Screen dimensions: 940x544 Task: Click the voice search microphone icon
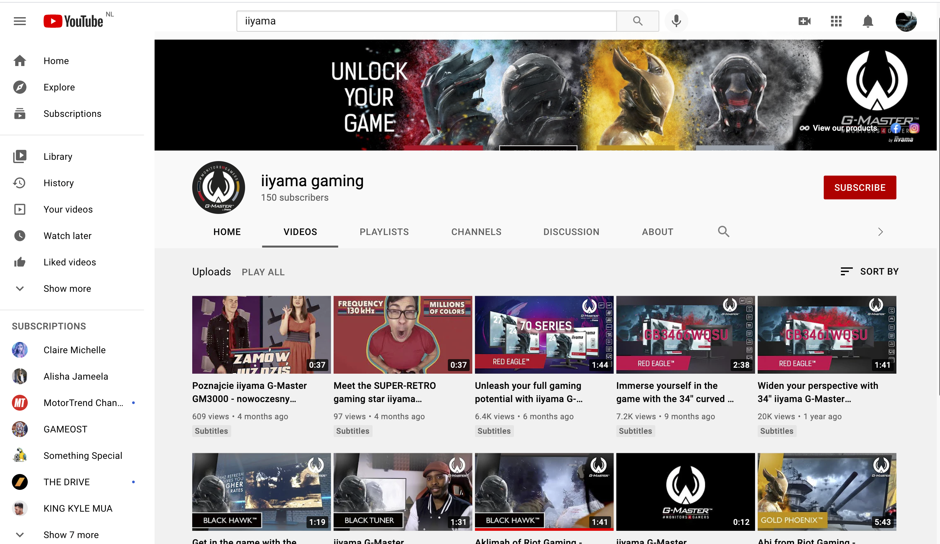click(676, 21)
